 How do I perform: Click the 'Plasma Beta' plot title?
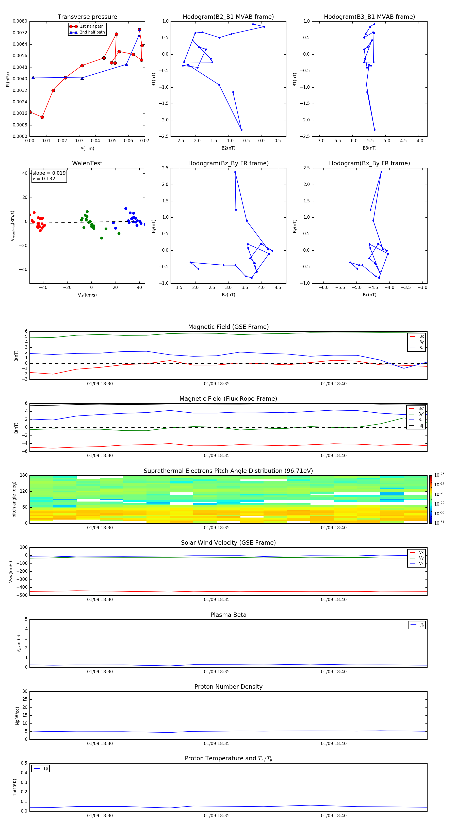tap(228, 615)
